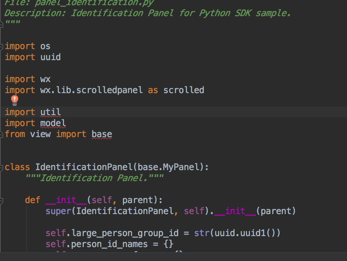
Task: Click the red intention lightbulb icon
Action: pyautogui.click(x=15, y=100)
